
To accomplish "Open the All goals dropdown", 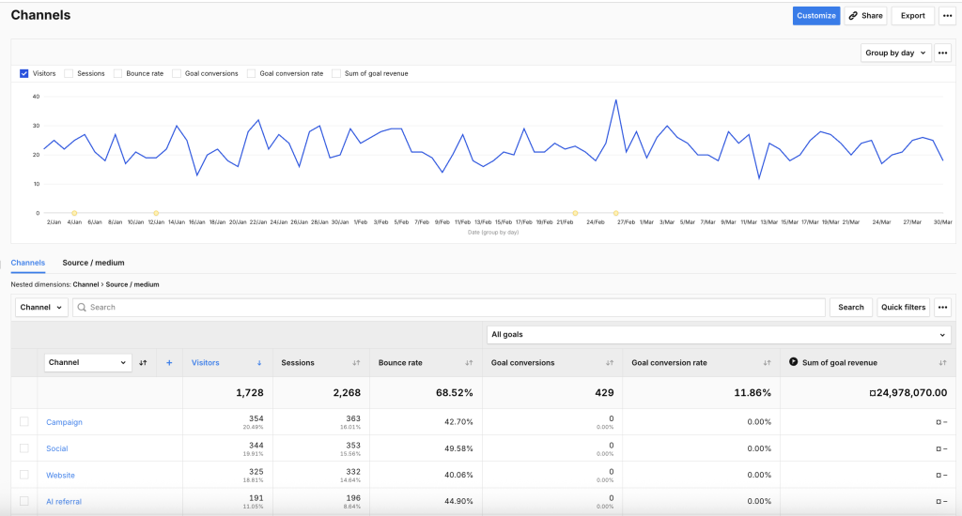I will click(719, 335).
